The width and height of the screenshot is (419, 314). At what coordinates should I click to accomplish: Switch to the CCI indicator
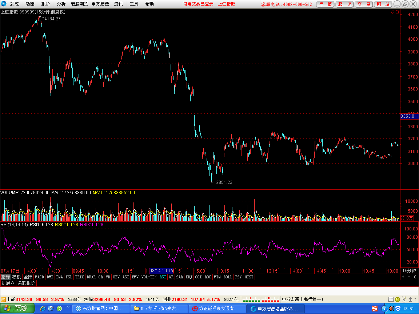coord(198,277)
